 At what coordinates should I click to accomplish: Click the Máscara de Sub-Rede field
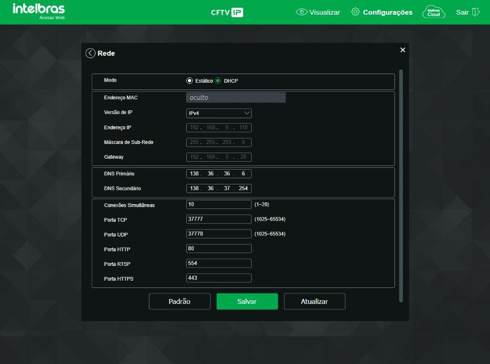(x=219, y=142)
